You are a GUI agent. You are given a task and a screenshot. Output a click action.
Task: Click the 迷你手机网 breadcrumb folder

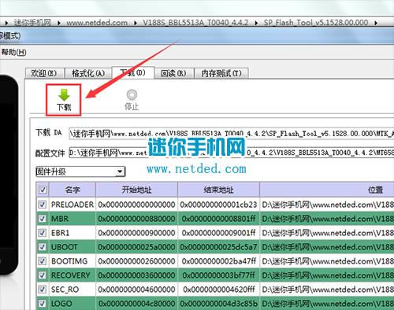[x=32, y=23]
